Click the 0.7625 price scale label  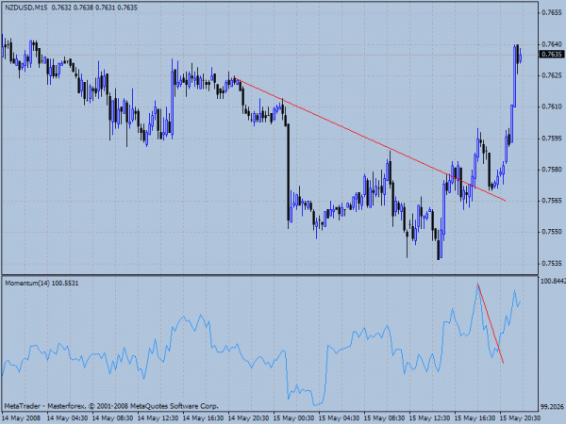click(x=552, y=75)
